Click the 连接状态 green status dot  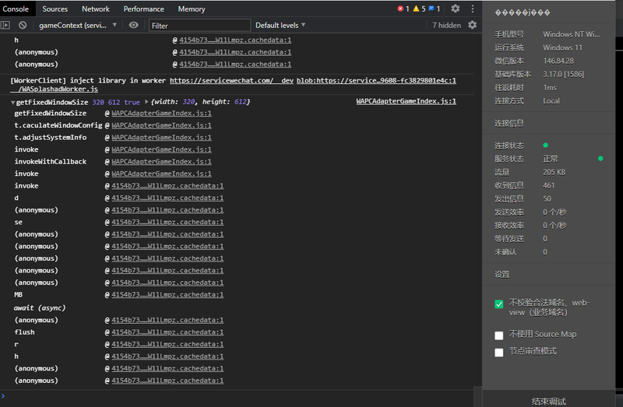point(546,146)
